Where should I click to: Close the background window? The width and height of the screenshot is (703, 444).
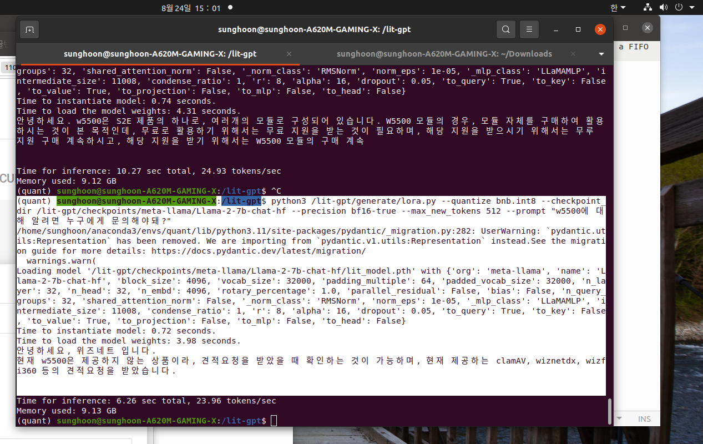coord(647,28)
